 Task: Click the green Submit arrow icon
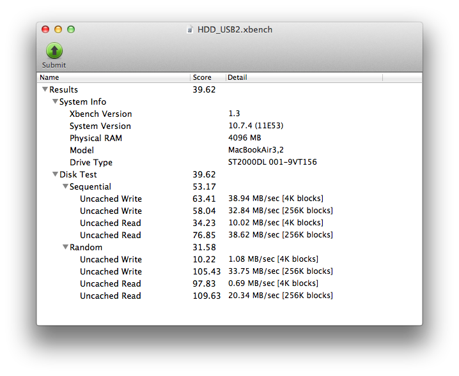click(54, 51)
